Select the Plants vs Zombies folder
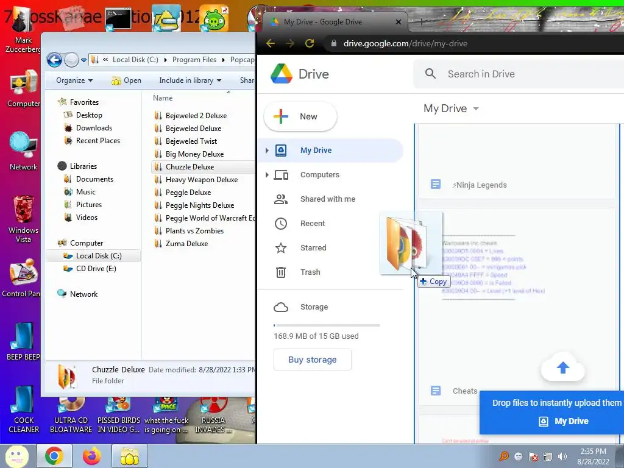The image size is (624, 468). 194,231
